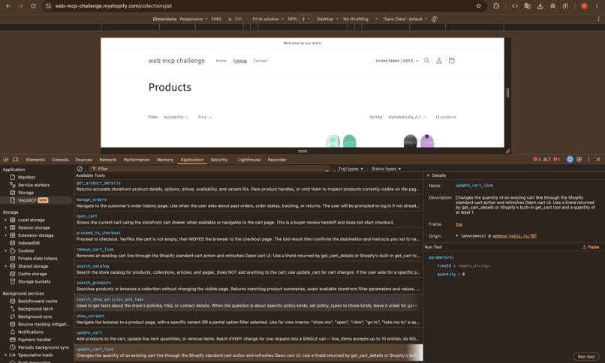605x363 pixels.
Task: Select Service workers in the sidebar
Action: point(34,185)
